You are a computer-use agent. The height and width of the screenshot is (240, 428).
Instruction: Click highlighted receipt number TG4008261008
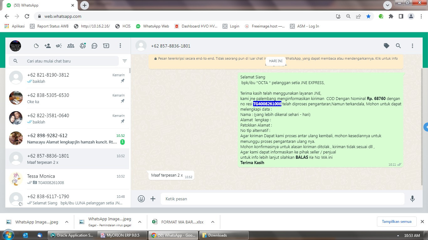click(267, 104)
